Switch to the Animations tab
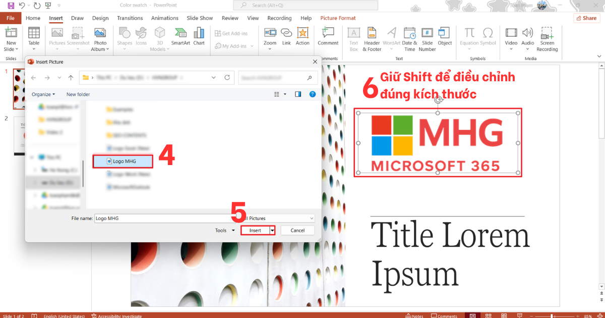This screenshot has height=318, width=605. pyautogui.click(x=165, y=18)
